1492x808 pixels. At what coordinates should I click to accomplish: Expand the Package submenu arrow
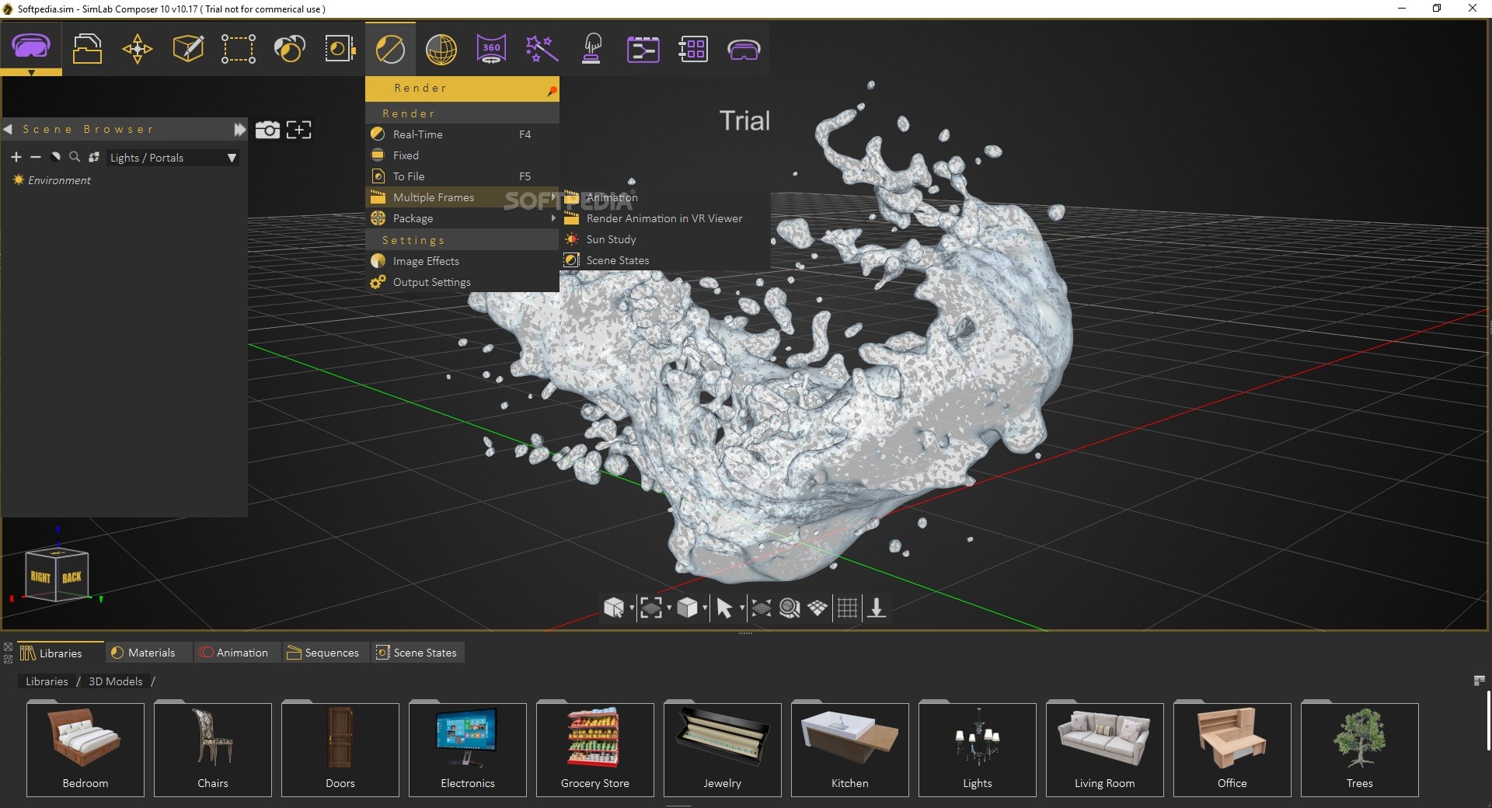pos(553,218)
